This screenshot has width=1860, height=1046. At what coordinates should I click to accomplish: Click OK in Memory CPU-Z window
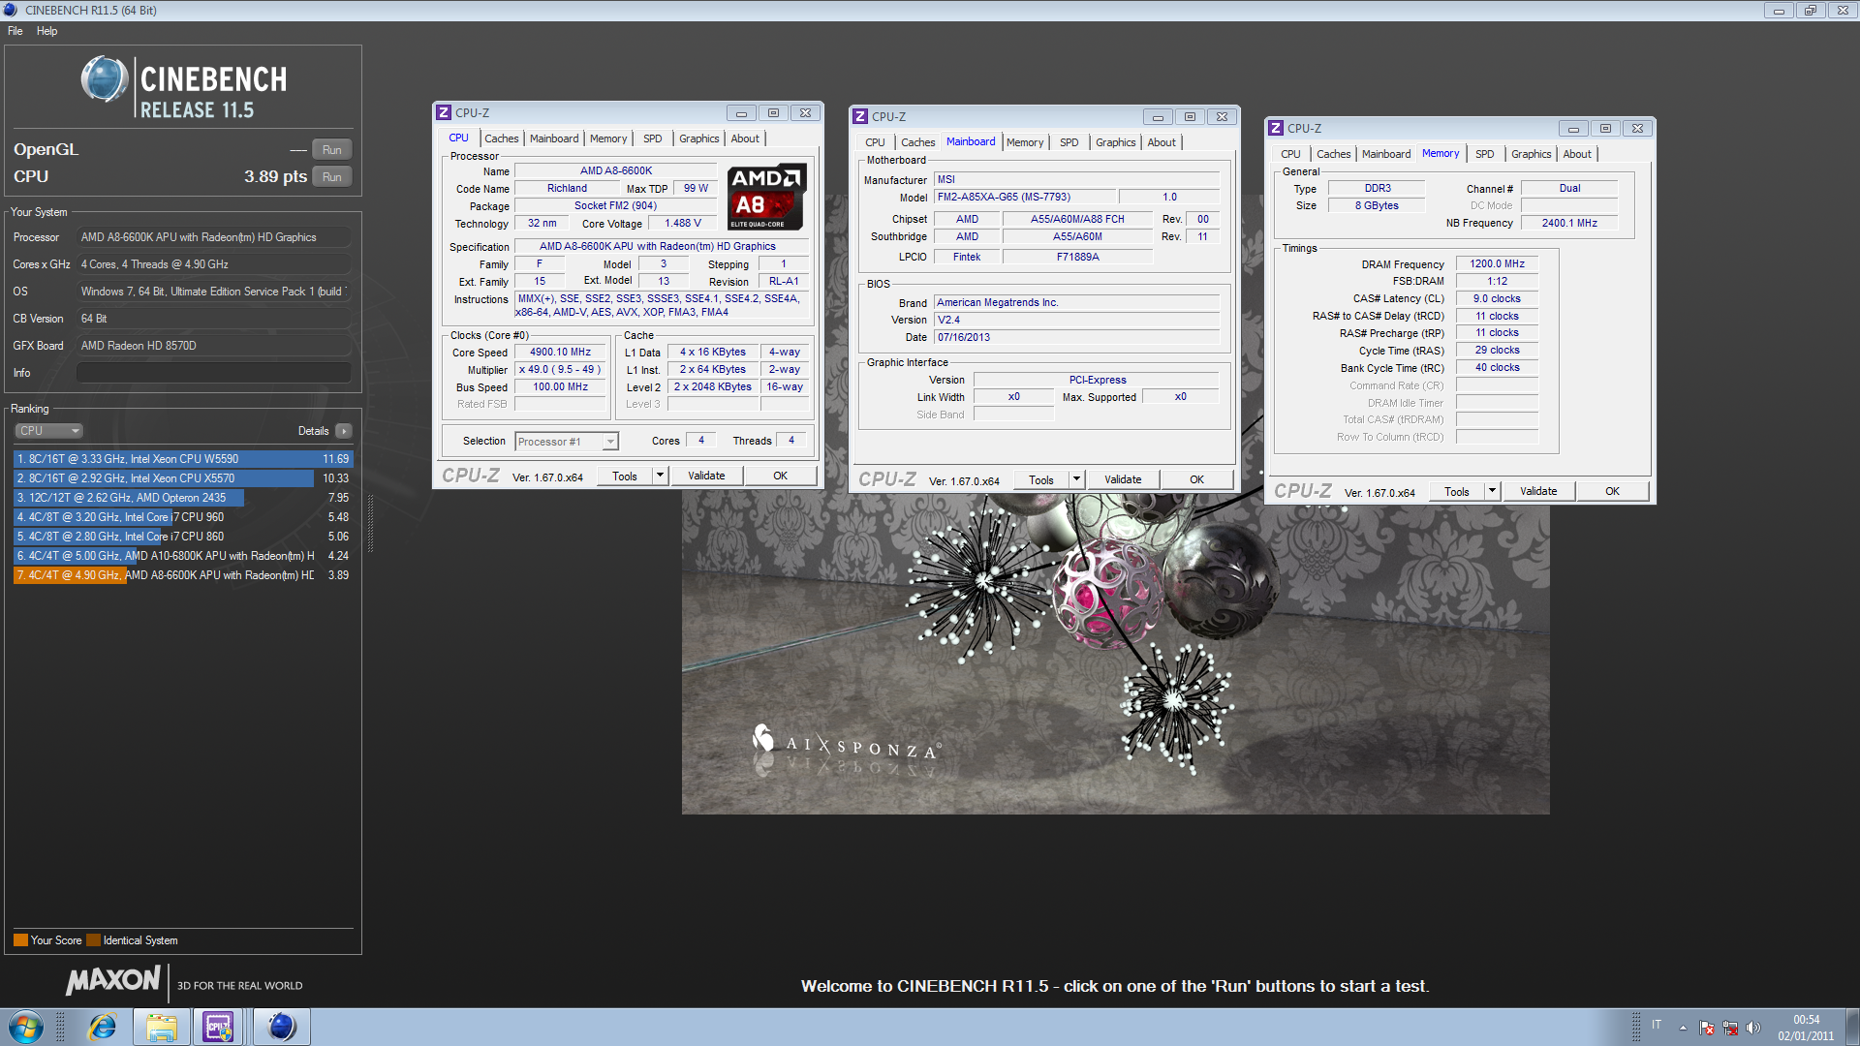(1612, 491)
